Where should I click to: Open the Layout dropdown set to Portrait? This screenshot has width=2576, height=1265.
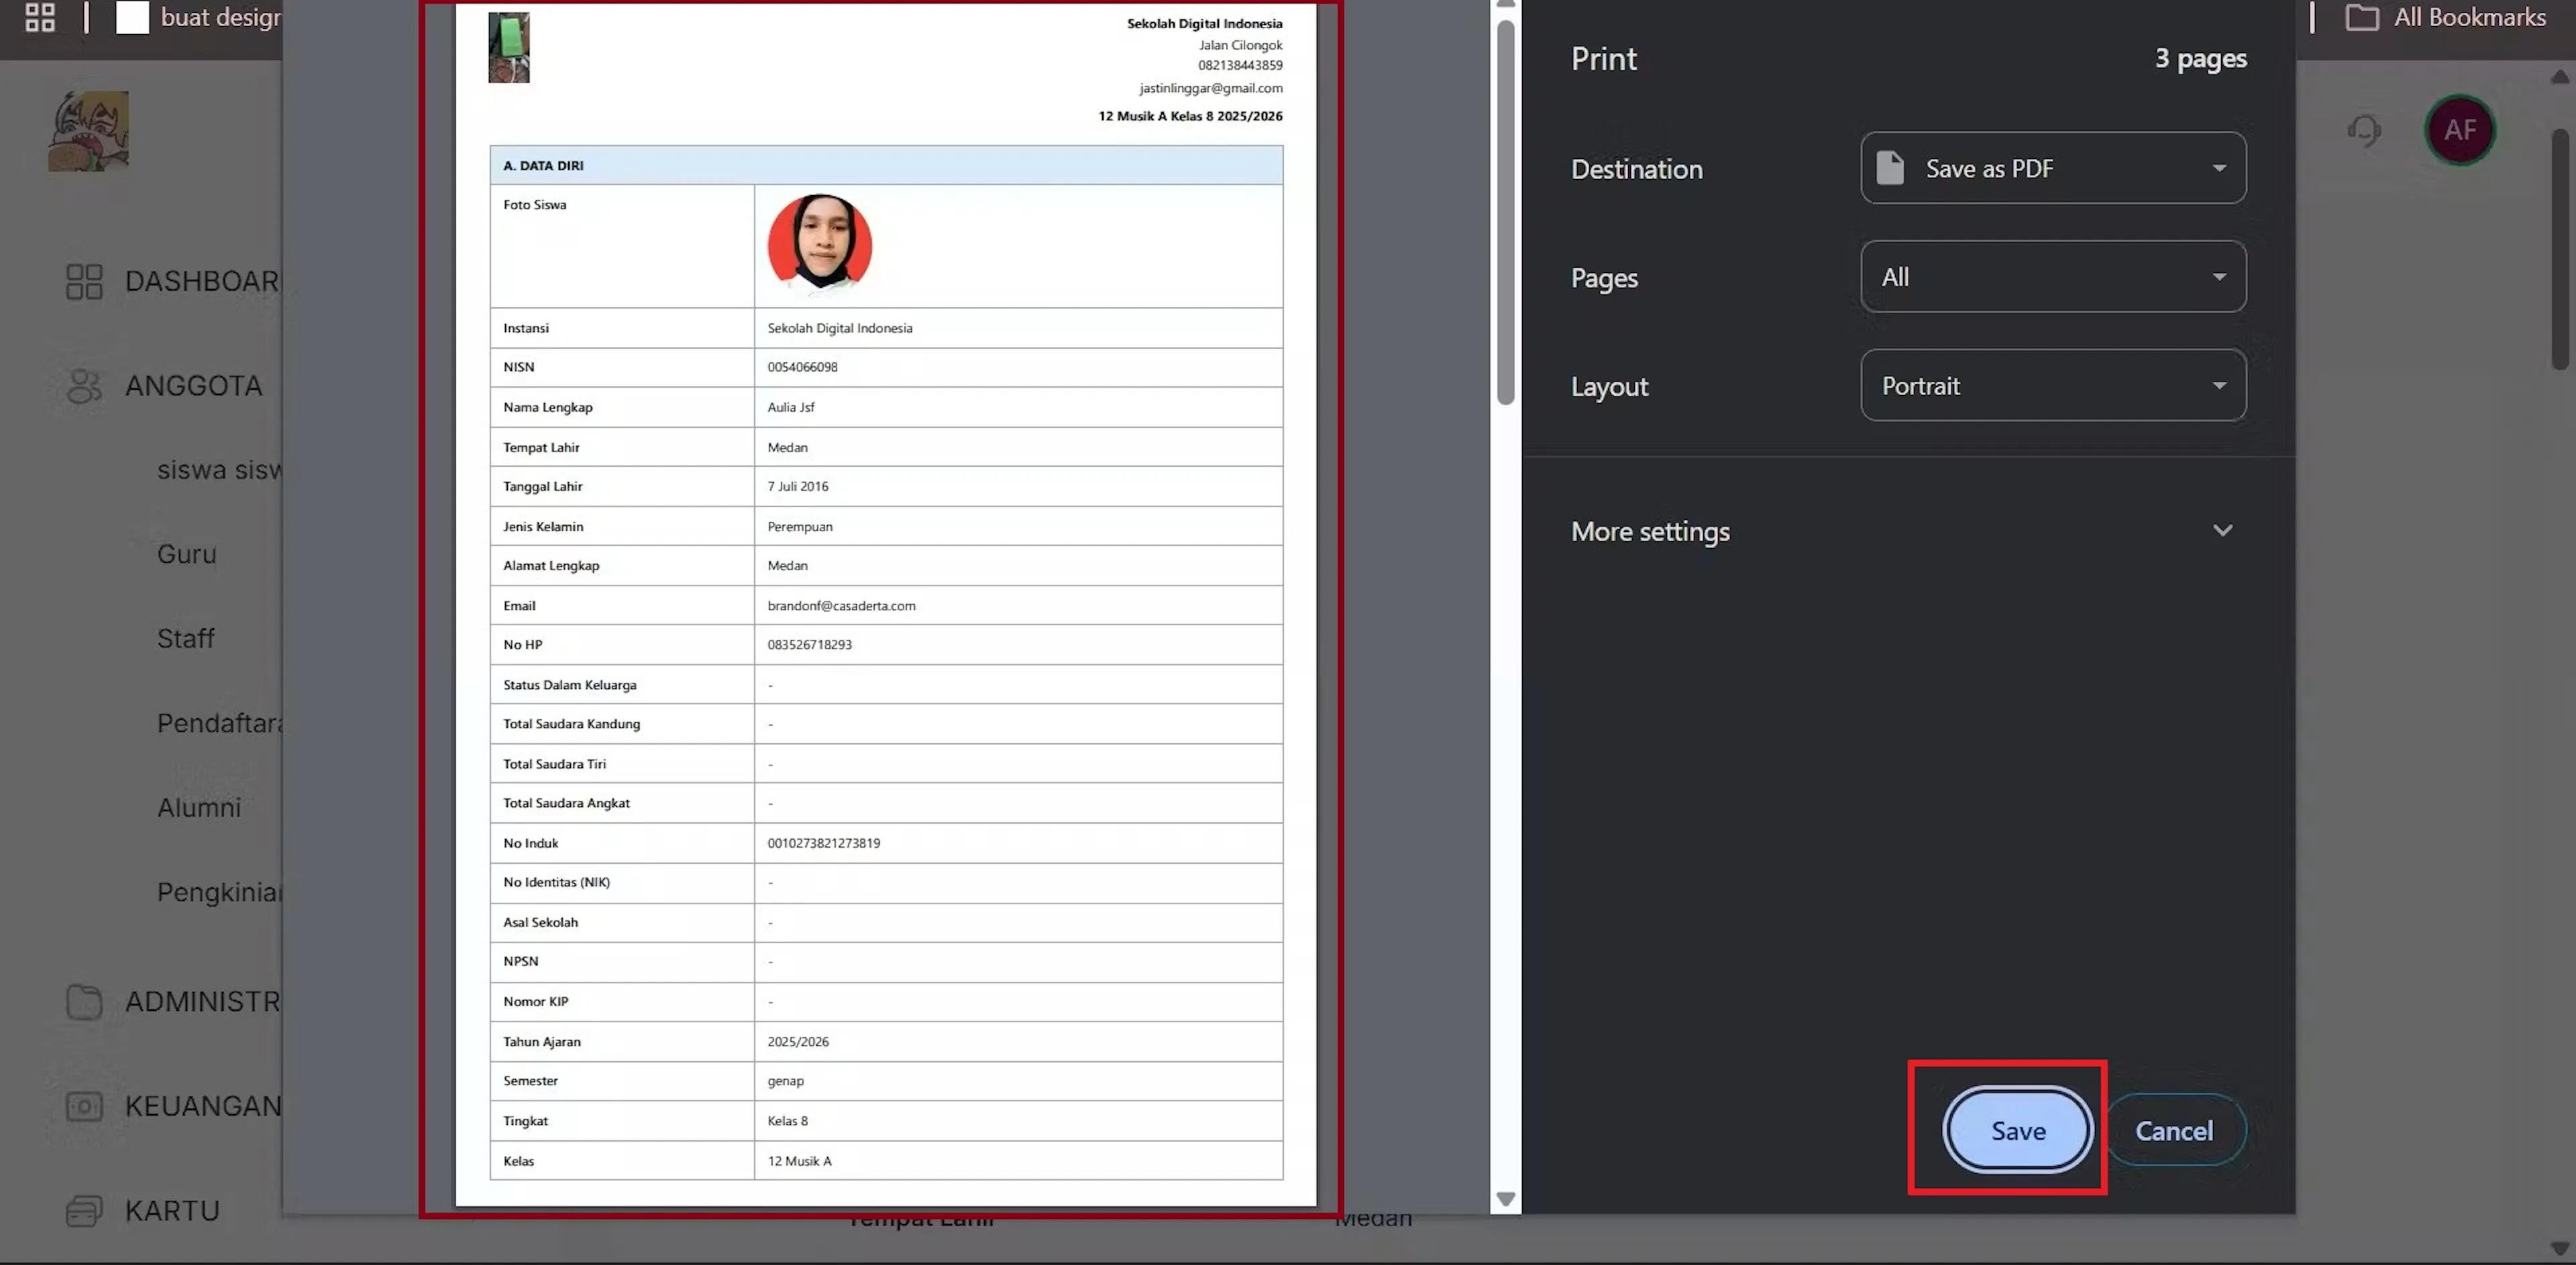coord(2053,385)
